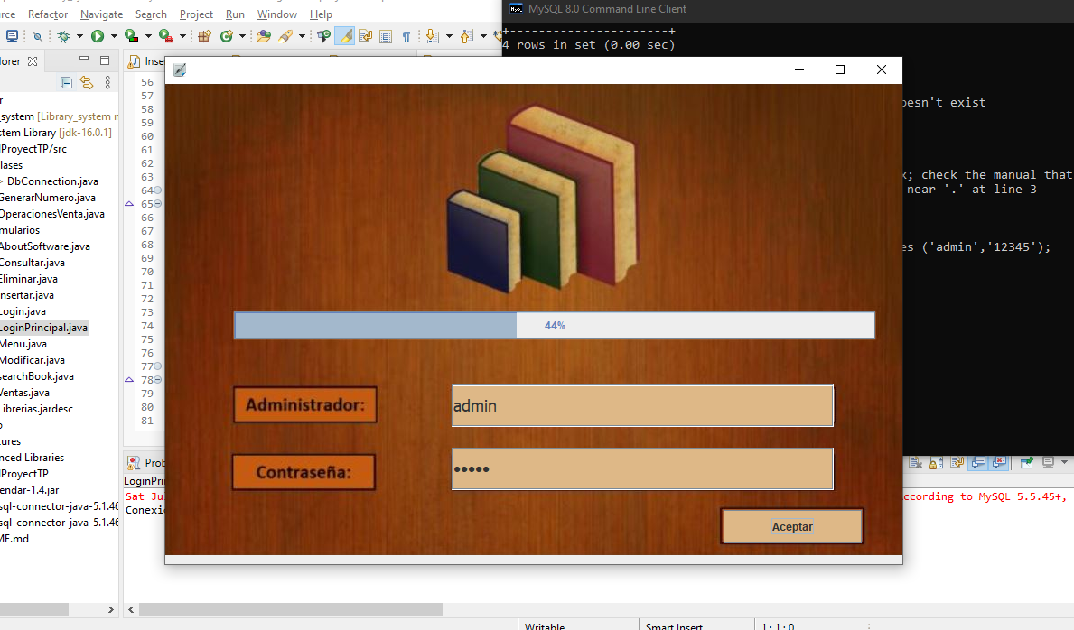This screenshot has width=1074, height=630.
Task: Select LoginPrincipal.java in the explorer
Action: (x=44, y=328)
